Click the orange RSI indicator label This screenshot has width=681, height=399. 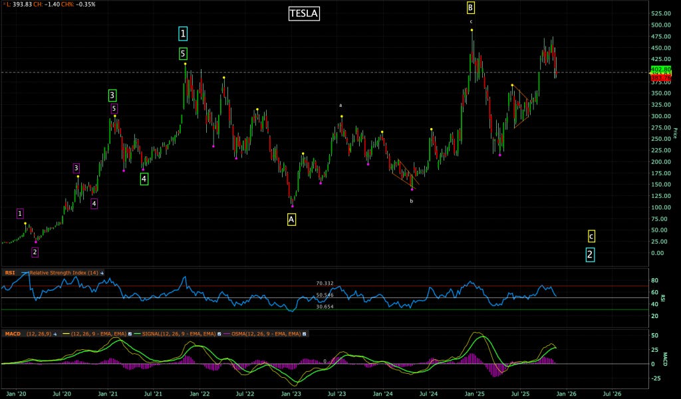pos(10,272)
